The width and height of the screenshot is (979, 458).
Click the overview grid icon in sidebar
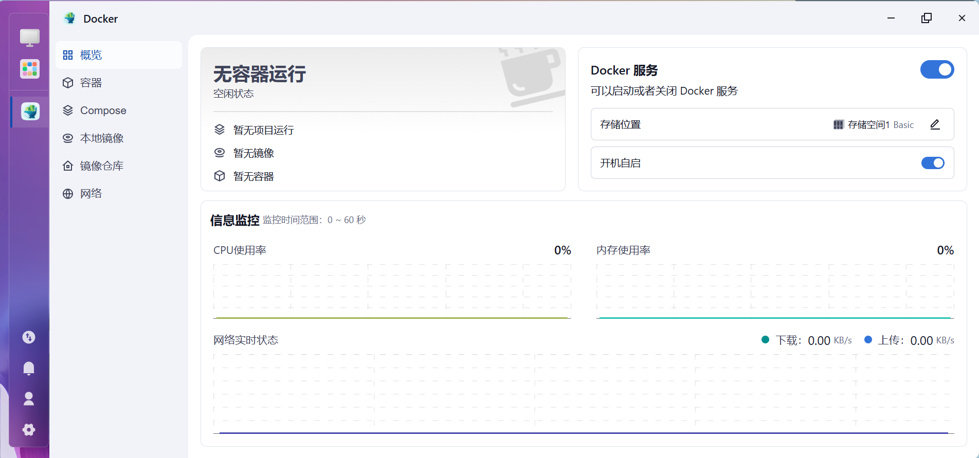68,55
